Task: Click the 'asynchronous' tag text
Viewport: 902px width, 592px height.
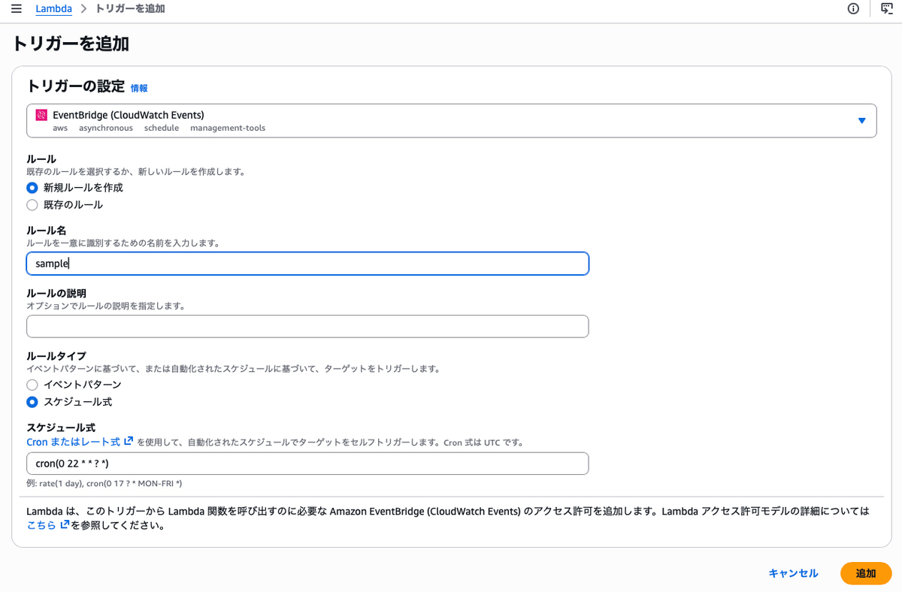Action: [x=106, y=128]
